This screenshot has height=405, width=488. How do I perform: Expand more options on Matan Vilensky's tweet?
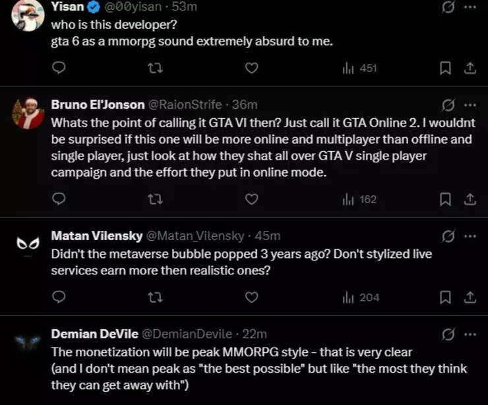[470, 236]
